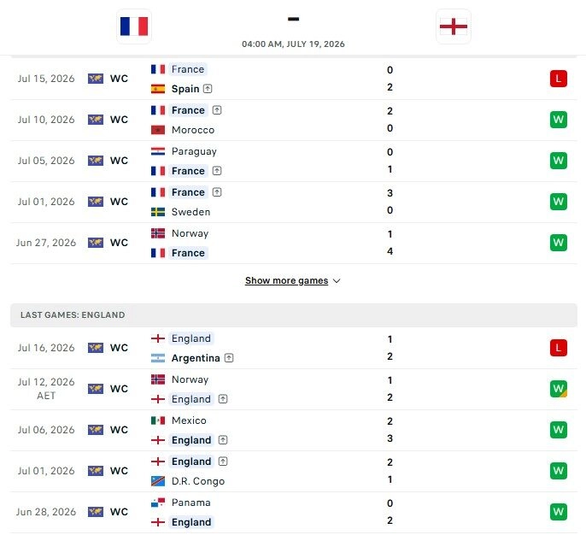Open Paraguay team name
The width and height of the screenshot is (586, 535).
(x=194, y=151)
